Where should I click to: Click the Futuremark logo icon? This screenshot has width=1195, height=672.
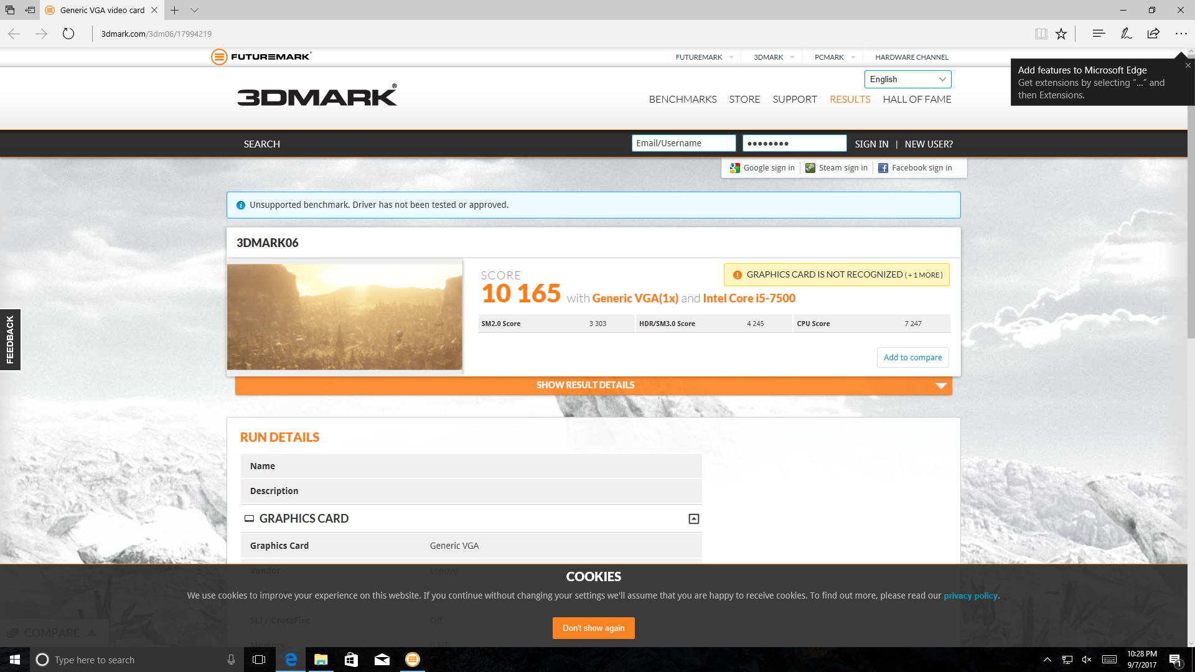[219, 57]
